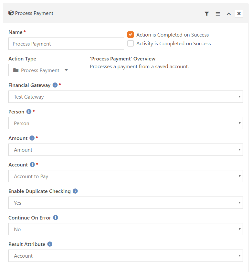
Task: Click the Enable Duplicate Checking info icon
Action: (x=75, y=191)
